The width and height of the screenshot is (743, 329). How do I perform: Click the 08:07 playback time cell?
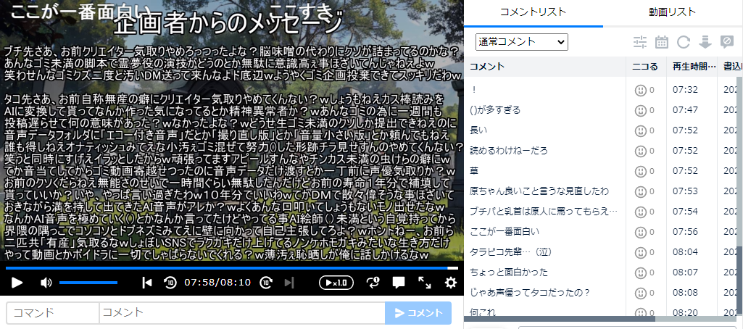coord(685,272)
